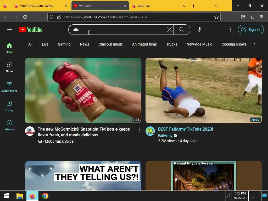Close What's new with Firefox tab
Image resolution: width=268 pixels, height=201 pixels.
[x=66, y=6]
